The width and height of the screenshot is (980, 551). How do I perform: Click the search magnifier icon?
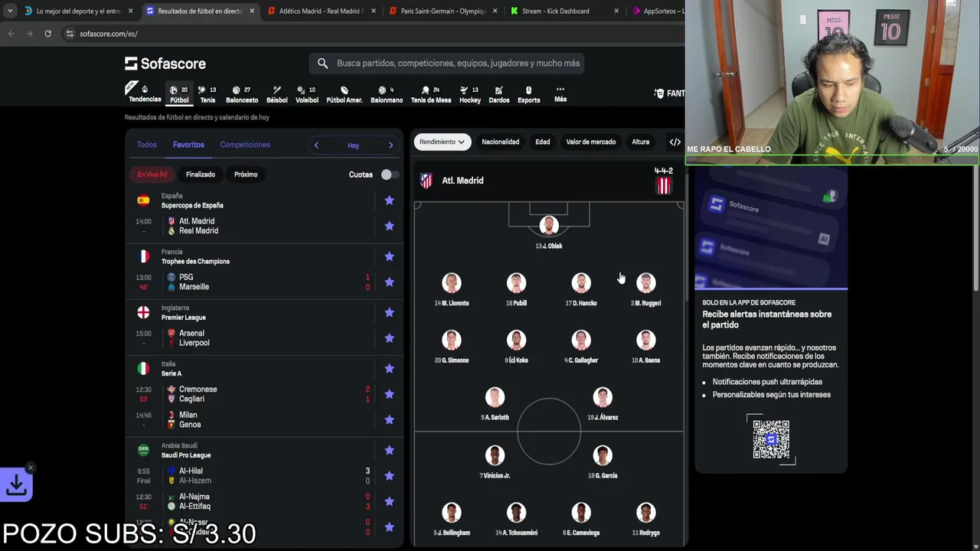(322, 64)
